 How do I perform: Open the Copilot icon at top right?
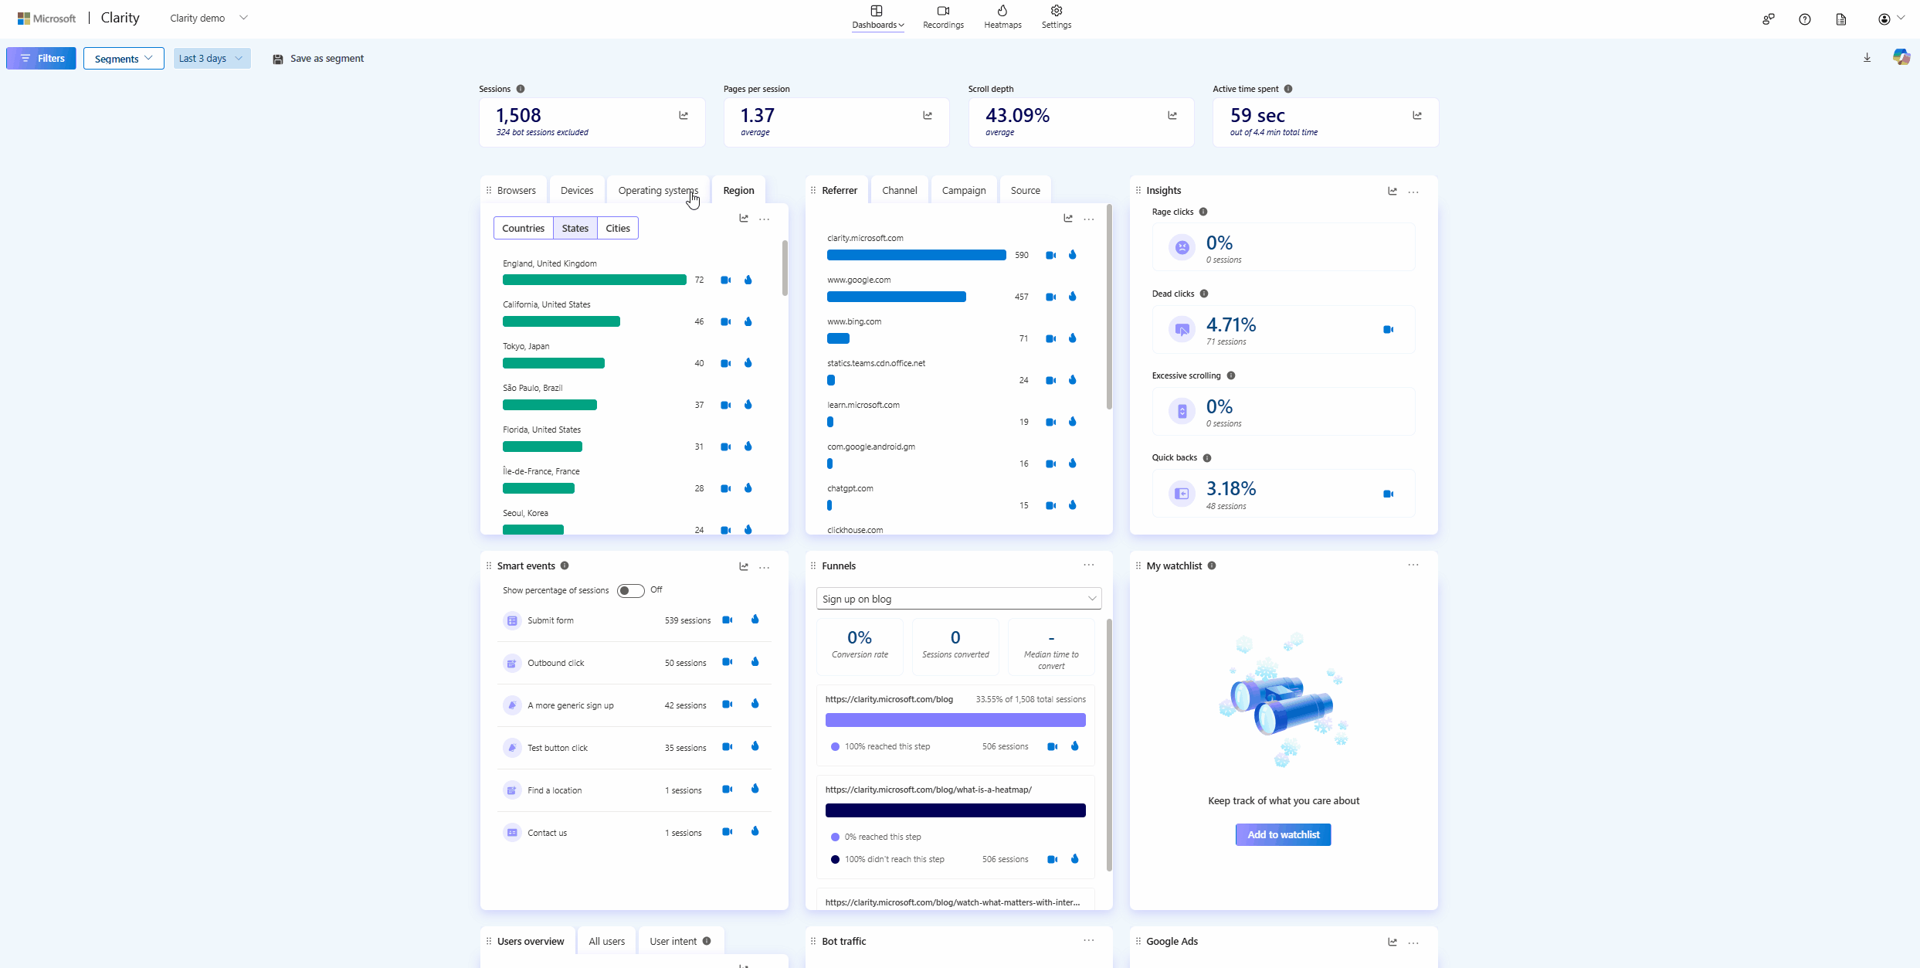point(1901,56)
